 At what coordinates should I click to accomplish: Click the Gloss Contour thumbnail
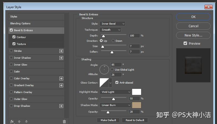click(104, 83)
